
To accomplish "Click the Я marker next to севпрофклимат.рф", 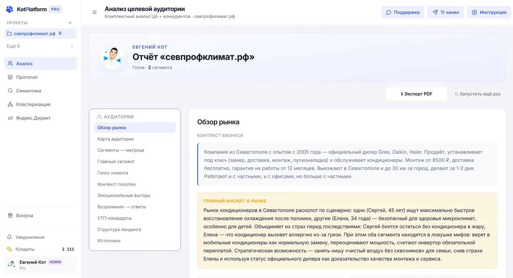I will 60,33.
